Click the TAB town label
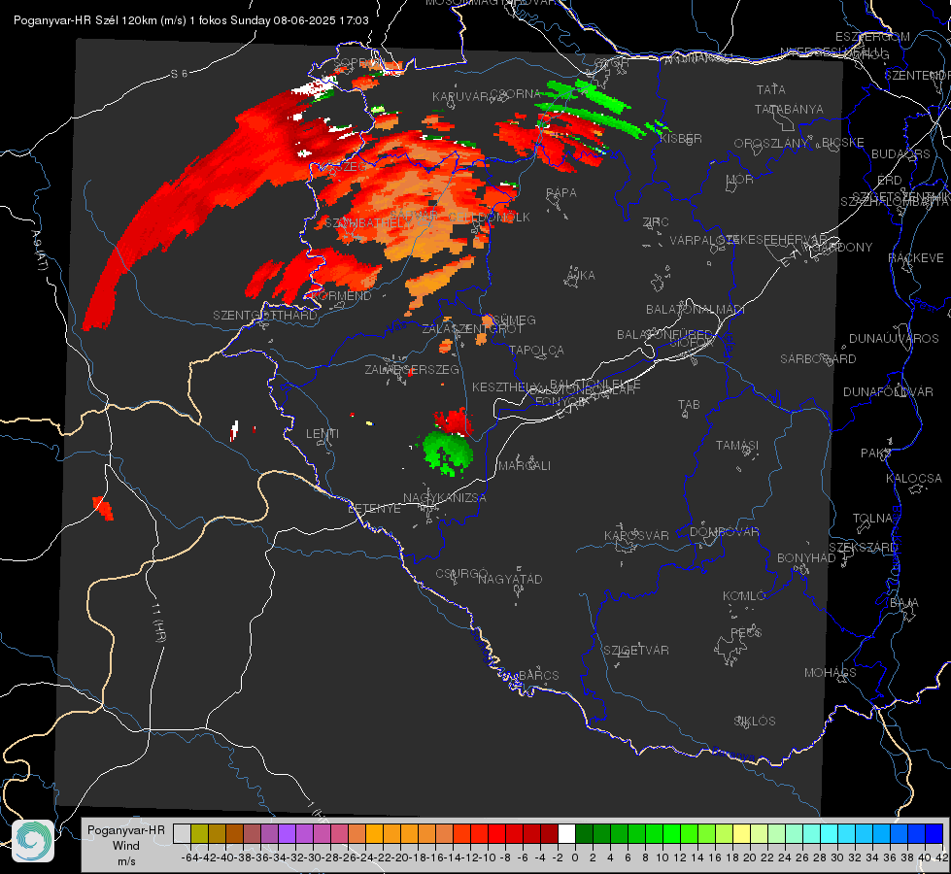Viewport: 951px width, 874px height. click(689, 405)
